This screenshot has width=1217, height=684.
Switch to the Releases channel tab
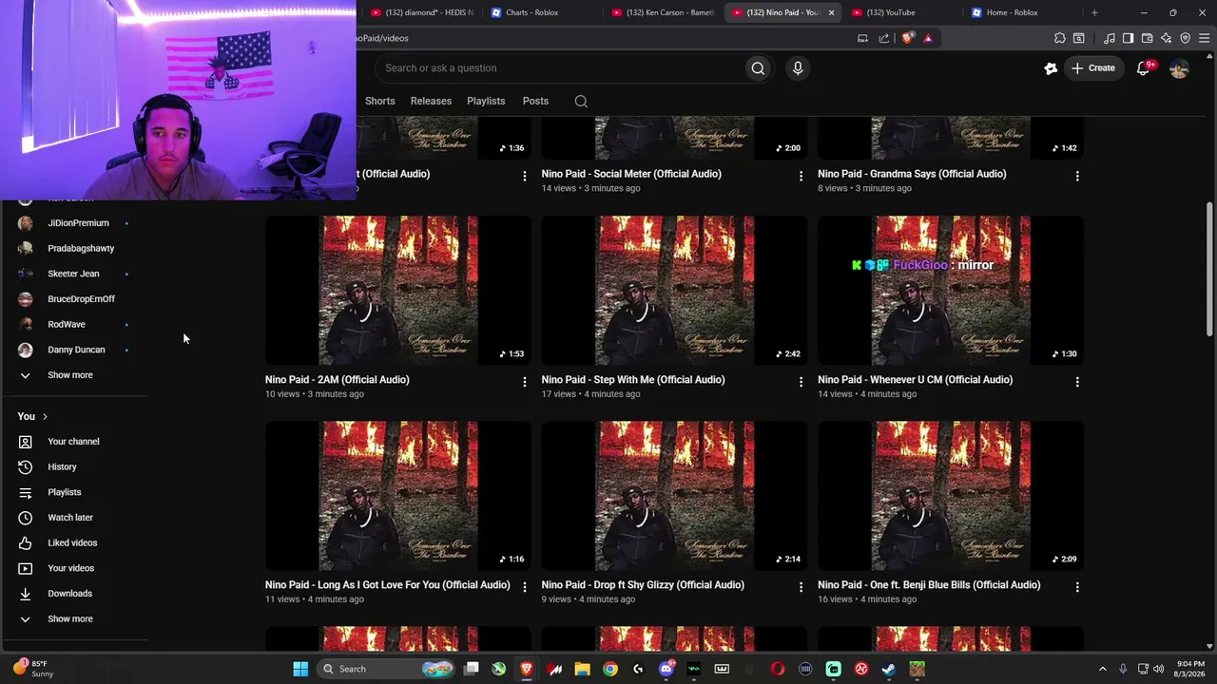(x=431, y=101)
